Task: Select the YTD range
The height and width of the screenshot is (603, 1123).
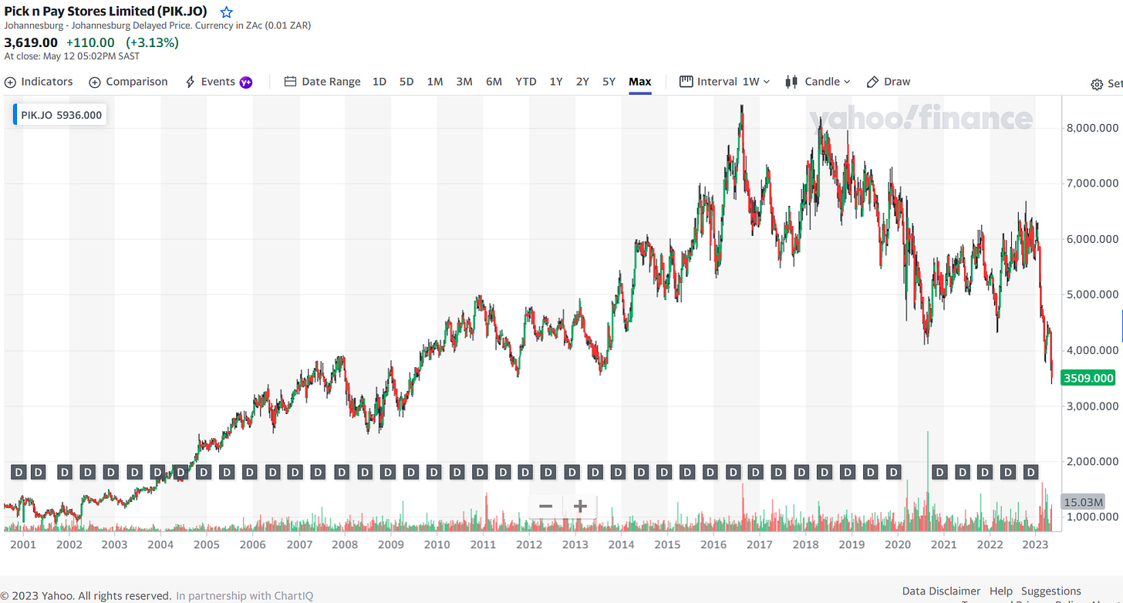Action: click(x=526, y=82)
